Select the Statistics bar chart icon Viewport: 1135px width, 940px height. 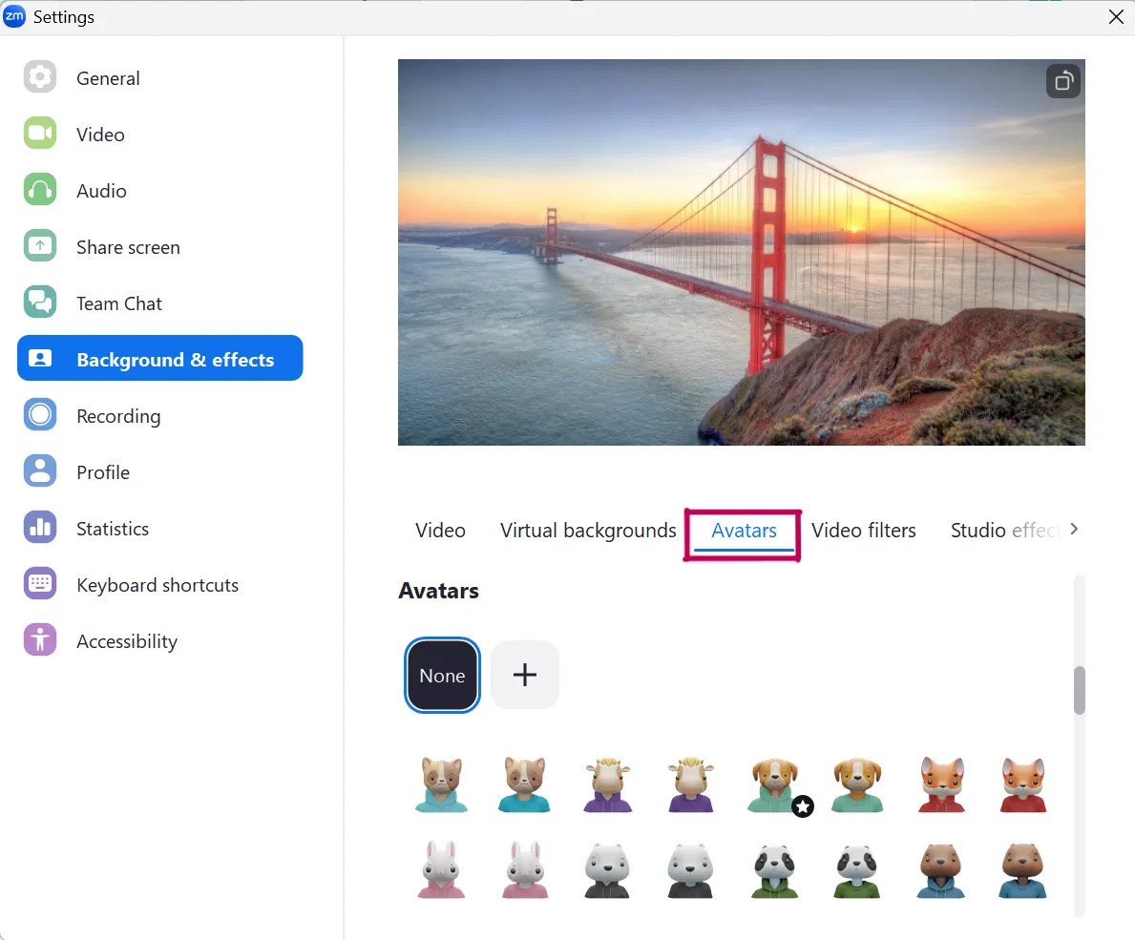pos(40,528)
